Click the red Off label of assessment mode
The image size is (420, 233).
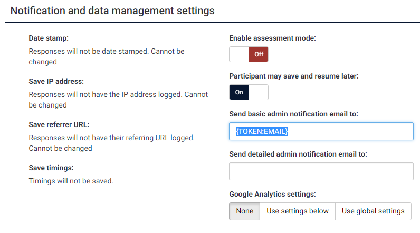pos(259,54)
